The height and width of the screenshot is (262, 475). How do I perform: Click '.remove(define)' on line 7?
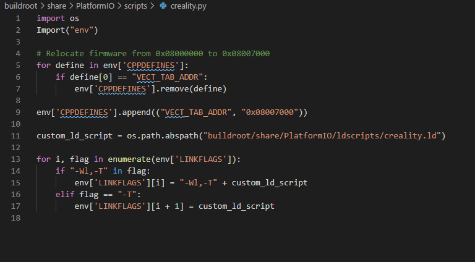(x=191, y=89)
